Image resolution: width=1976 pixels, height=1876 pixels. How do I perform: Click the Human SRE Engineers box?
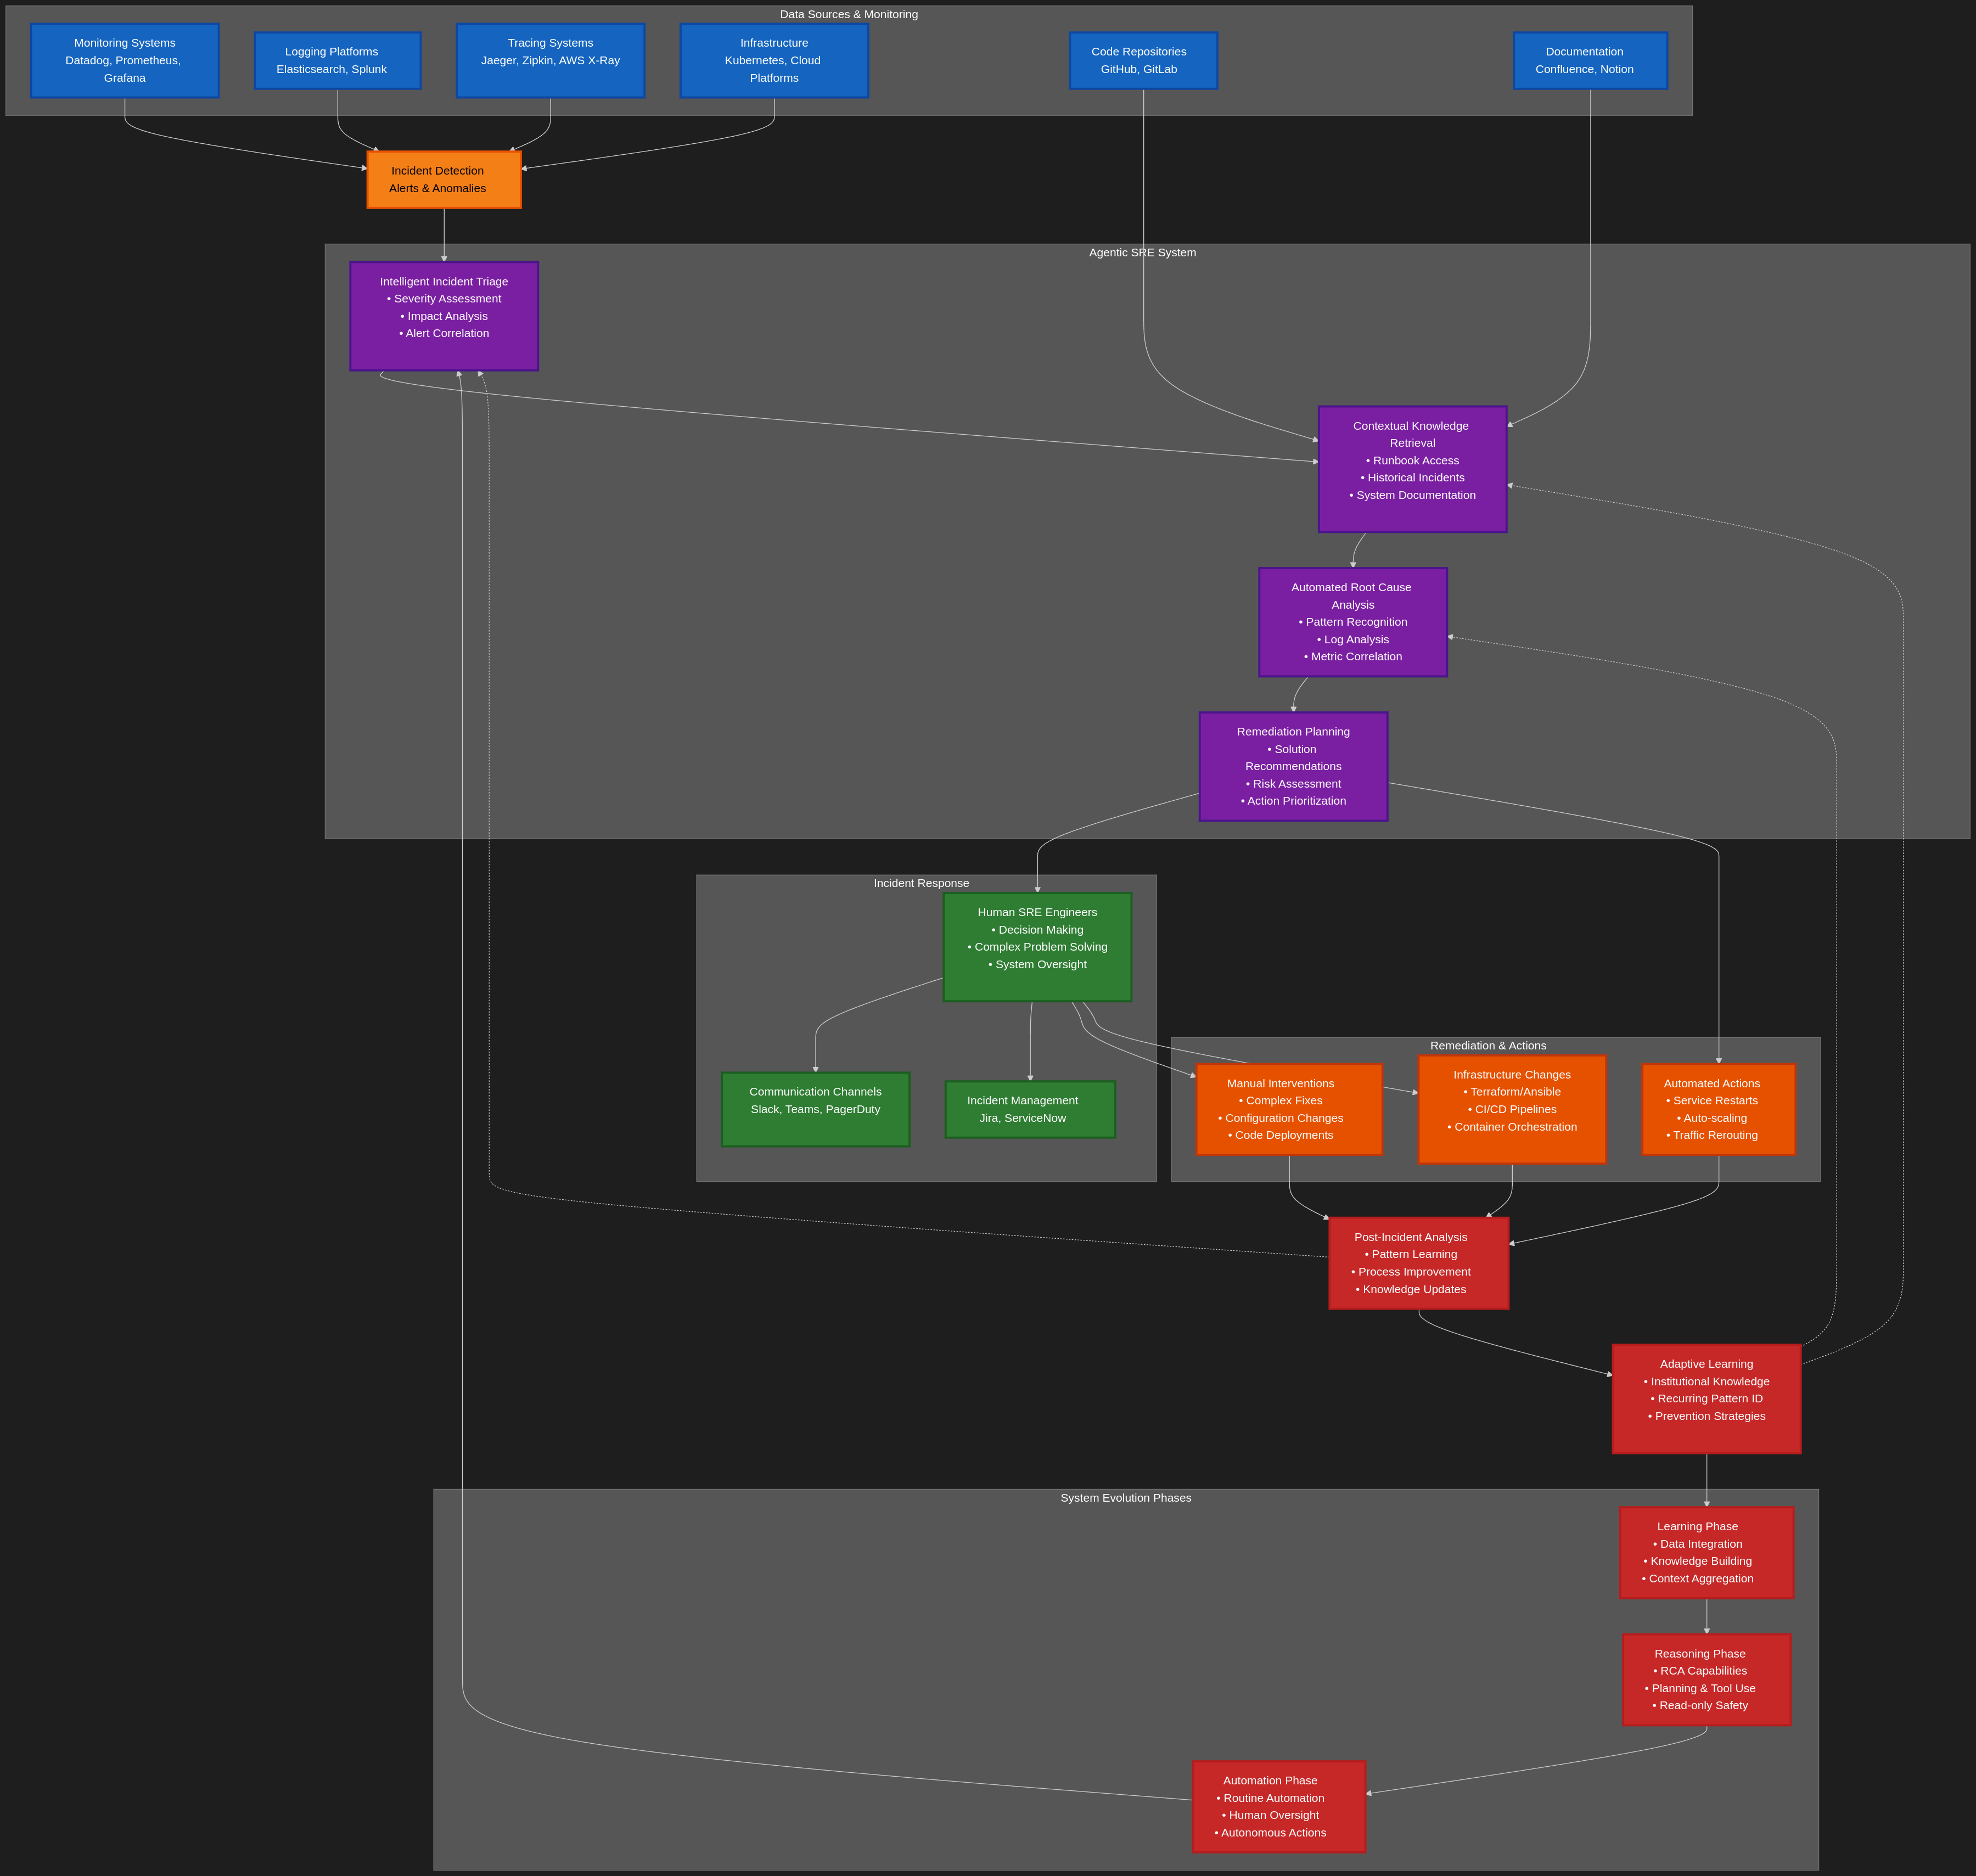point(1037,947)
